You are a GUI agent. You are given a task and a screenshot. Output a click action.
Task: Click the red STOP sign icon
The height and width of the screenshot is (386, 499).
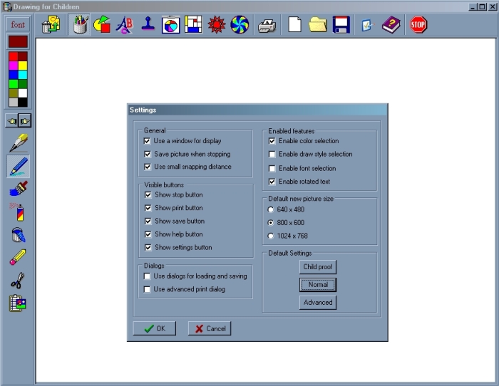point(418,26)
